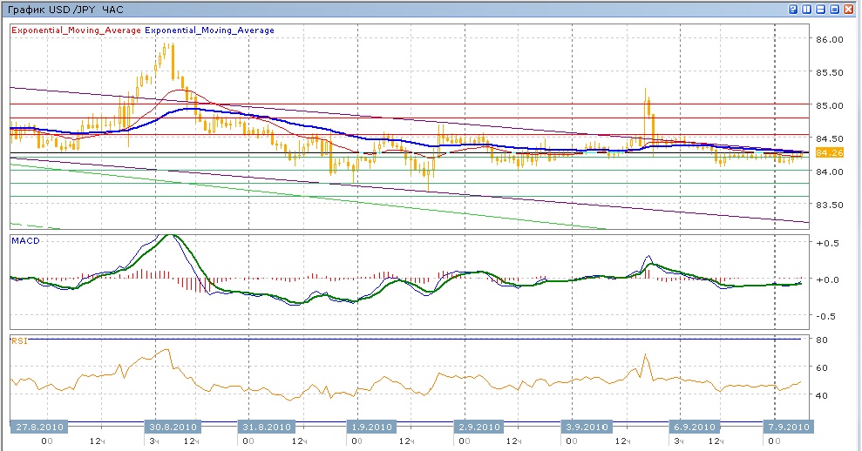Click the 86.00 price axis label
This screenshot has width=862, height=451.
pos(831,40)
